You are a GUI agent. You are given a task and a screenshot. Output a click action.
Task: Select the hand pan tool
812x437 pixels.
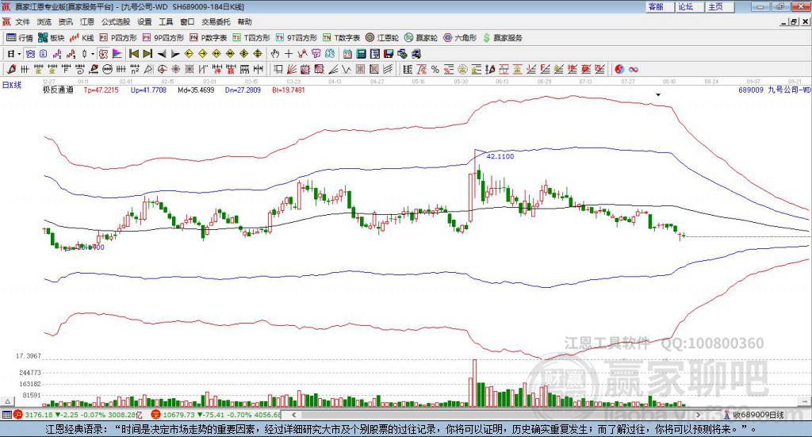(275, 54)
